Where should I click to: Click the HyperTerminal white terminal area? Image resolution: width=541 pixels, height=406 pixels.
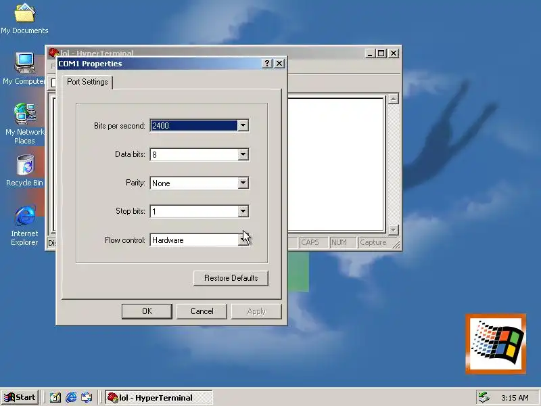pyautogui.click(x=335, y=165)
